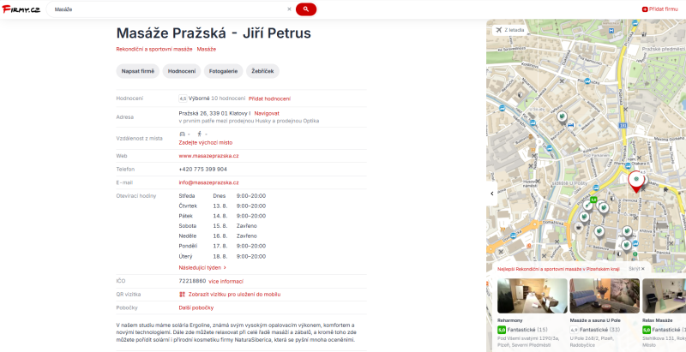Open Nejlepší Rekondiční a sportovní masáže link

[559, 269]
